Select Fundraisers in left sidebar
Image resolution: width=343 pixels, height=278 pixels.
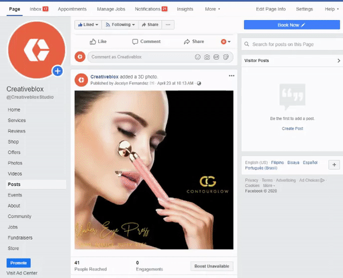click(x=20, y=238)
